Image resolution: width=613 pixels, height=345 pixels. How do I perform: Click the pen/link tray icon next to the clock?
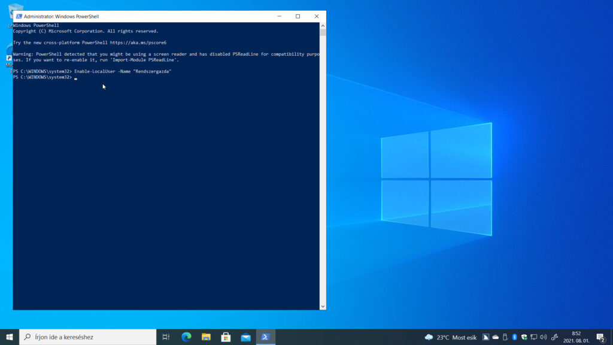(554, 337)
